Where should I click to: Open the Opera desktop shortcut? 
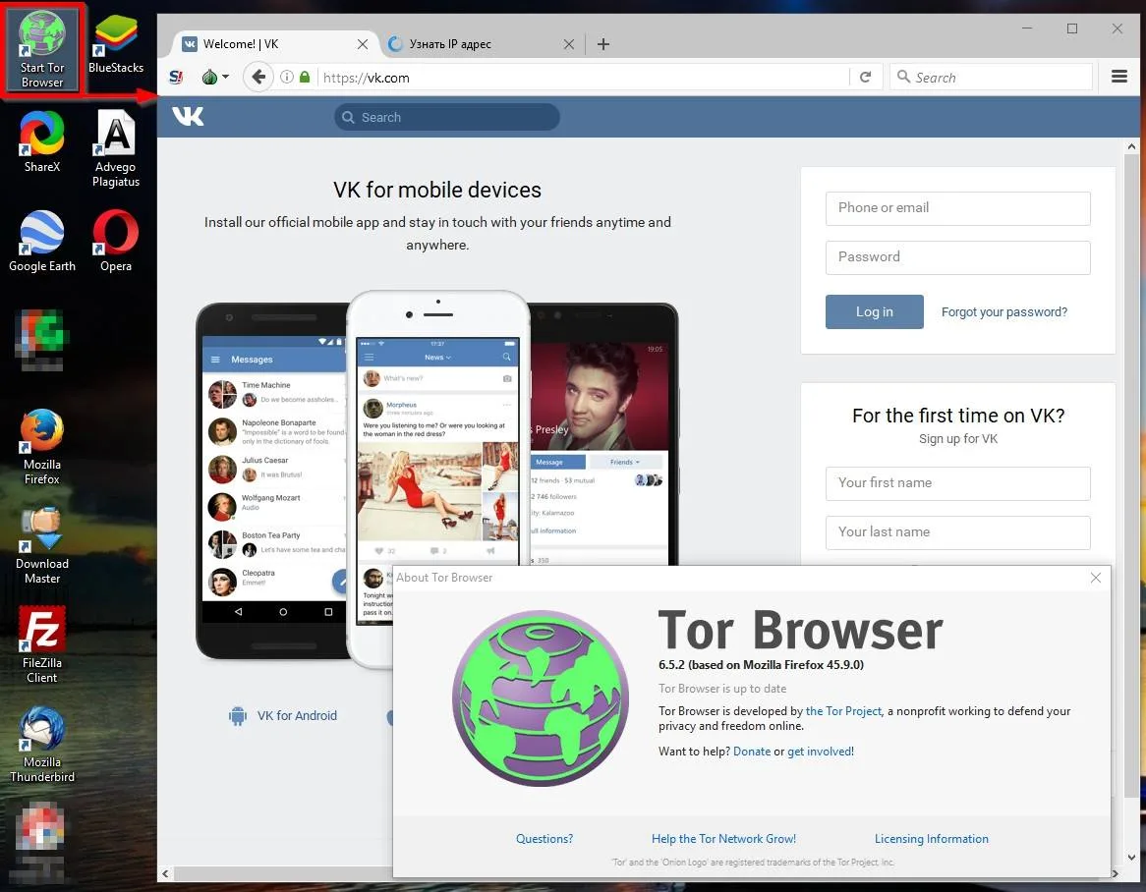click(x=115, y=242)
